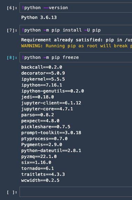Image resolution: width=132 pixels, height=200 pixels.
Task: Click the ipython==7.16.1 line
Action: 41,85
